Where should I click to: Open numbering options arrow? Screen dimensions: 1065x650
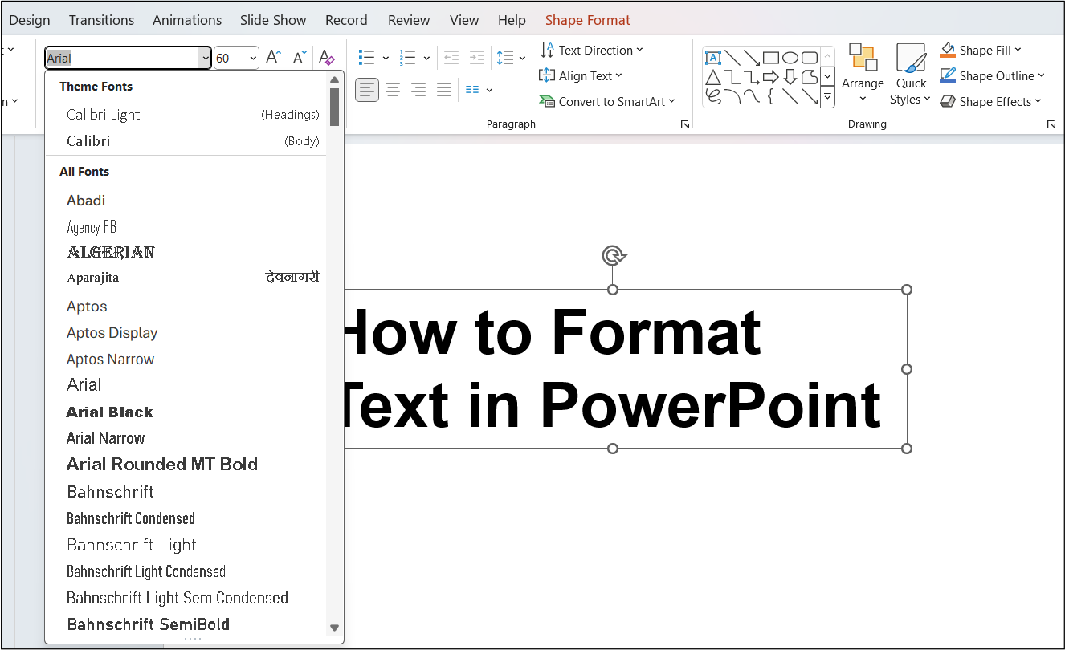pyautogui.click(x=426, y=58)
